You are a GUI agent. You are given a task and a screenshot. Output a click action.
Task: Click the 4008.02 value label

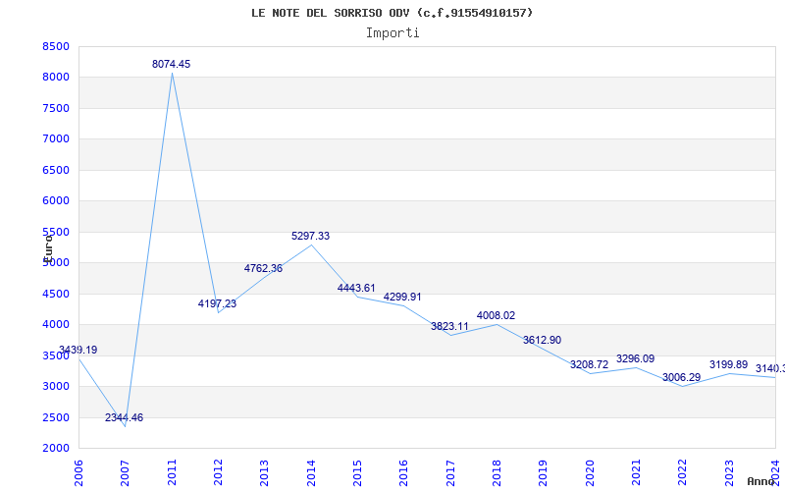pyautogui.click(x=496, y=315)
